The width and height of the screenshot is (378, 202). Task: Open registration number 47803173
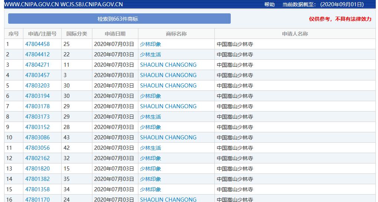(x=37, y=116)
